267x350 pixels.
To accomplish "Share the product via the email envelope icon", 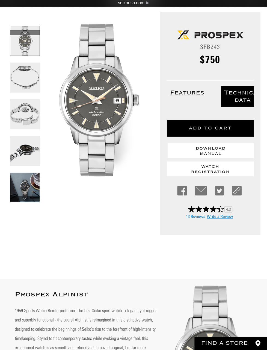I will coord(201,191).
